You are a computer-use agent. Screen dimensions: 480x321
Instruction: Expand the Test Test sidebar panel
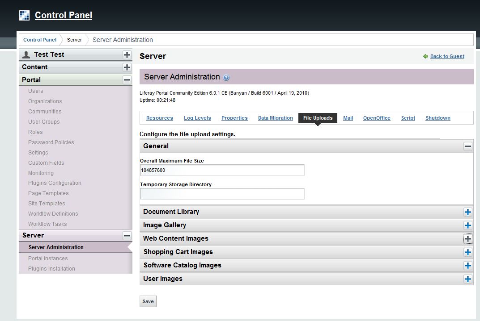tap(127, 54)
